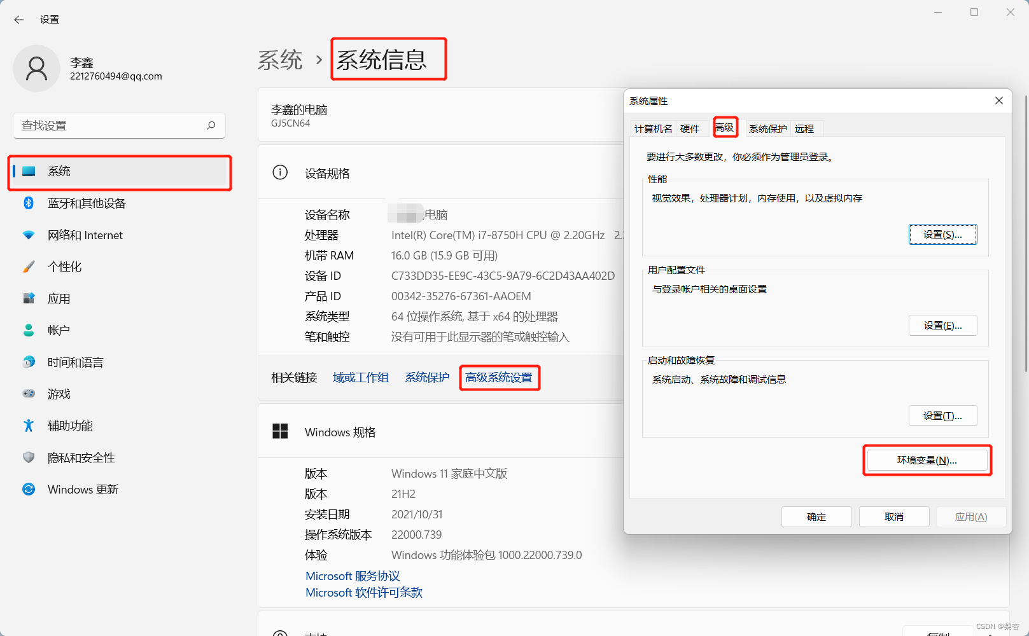The width and height of the screenshot is (1029, 636).
Task: Click the info icon beside 设备规格
Action: tap(280, 172)
